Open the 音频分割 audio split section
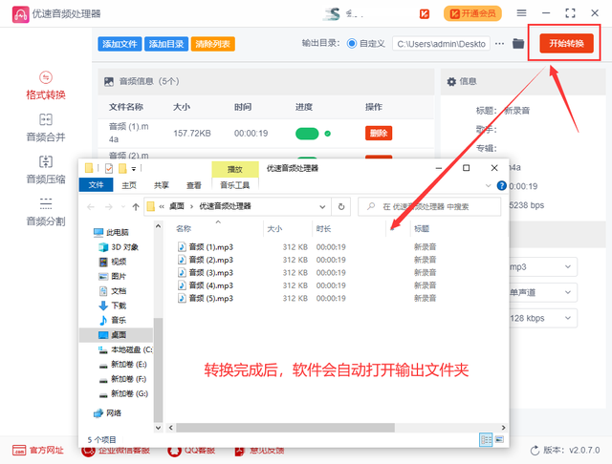This screenshot has width=612, height=464. [46, 212]
